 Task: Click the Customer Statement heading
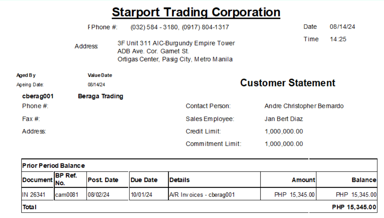click(x=287, y=83)
